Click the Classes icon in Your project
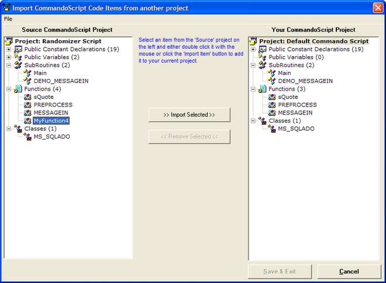 [263, 121]
